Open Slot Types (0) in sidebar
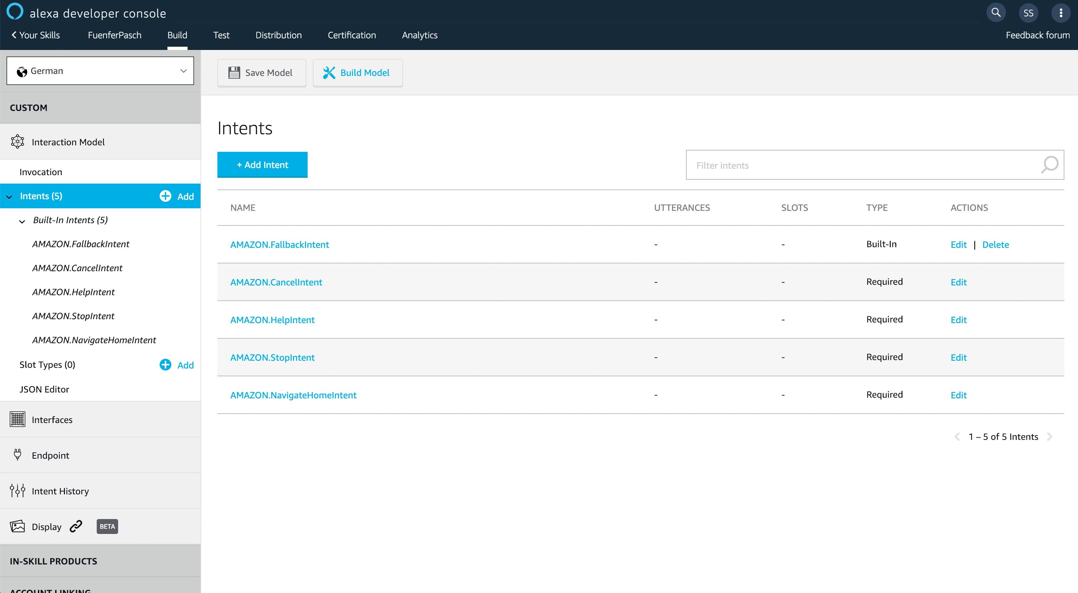The height and width of the screenshot is (593, 1078). [47, 365]
